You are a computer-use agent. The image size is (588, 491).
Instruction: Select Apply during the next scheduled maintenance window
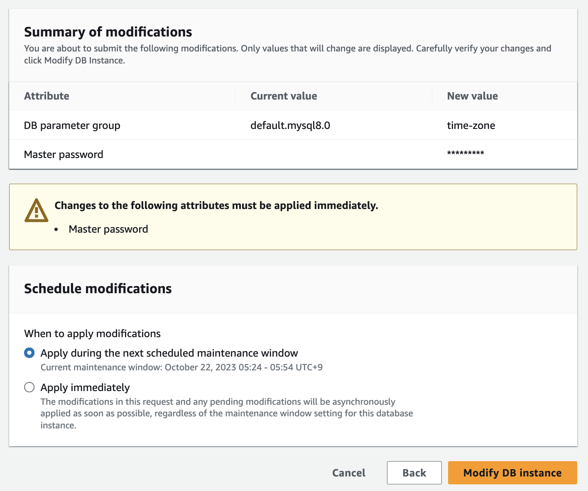coord(29,353)
